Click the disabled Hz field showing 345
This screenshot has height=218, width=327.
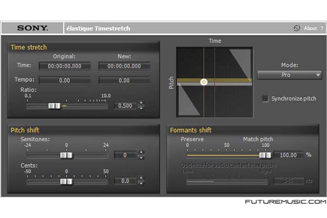click(288, 180)
